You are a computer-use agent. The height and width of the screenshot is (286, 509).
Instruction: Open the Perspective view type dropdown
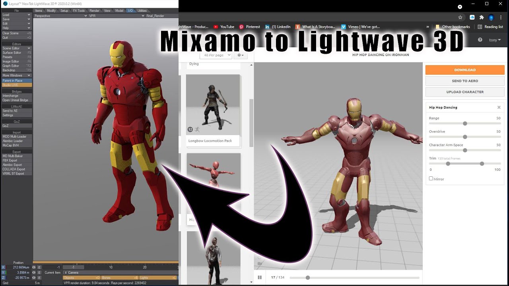60,16
